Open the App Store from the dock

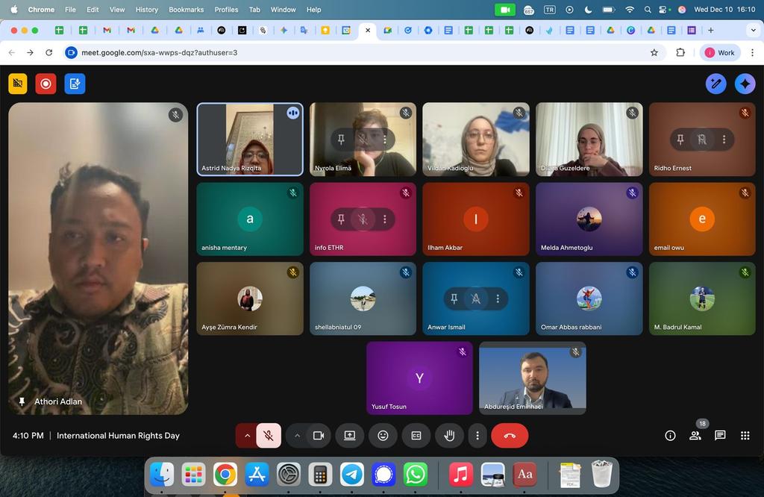[257, 474]
